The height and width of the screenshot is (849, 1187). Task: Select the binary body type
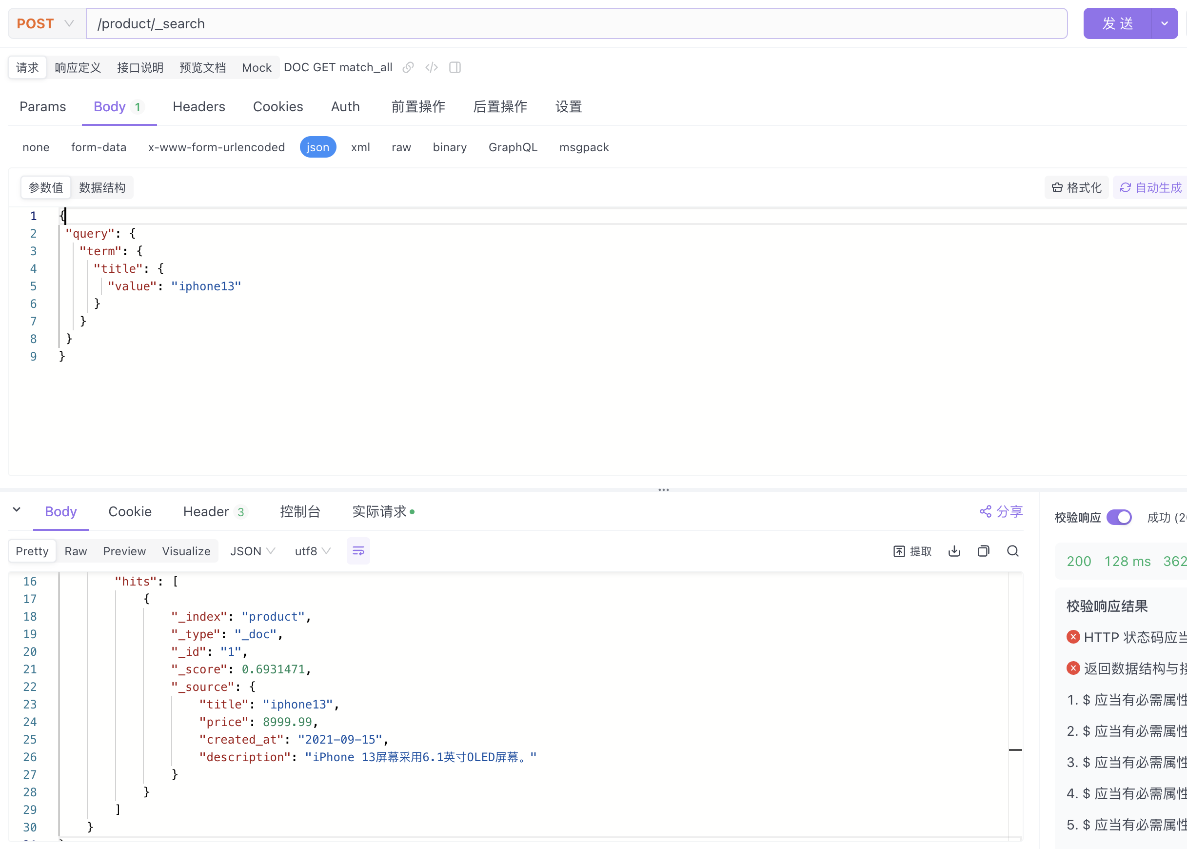(450, 147)
